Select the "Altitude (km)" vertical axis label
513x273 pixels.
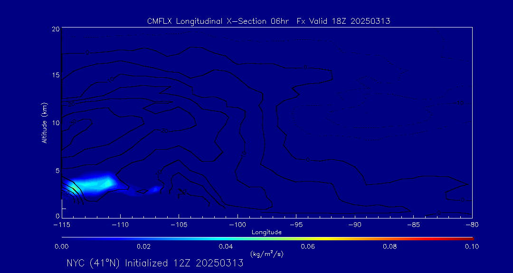point(45,123)
